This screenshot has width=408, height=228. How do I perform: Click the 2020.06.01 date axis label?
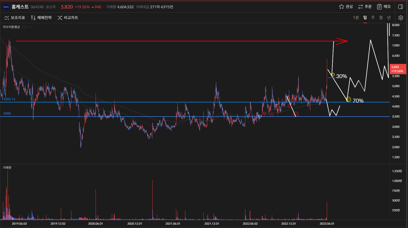[x=95, y=224]
